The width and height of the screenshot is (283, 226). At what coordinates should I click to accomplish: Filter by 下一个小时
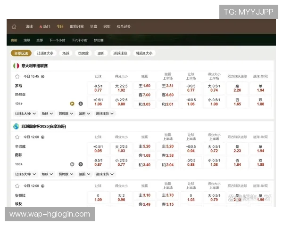57,40
